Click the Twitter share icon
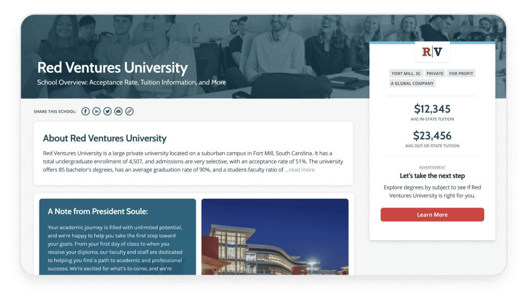The height and width of the screenshot is (301, 526). tap(107, 112)
